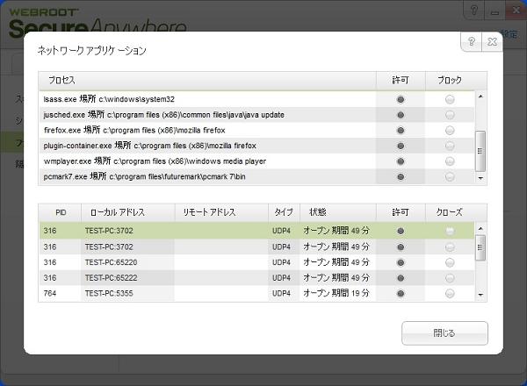This screenshot has width=527, height=386.
Task: Select block radio for wmplayer.exe
Action: pyautogui.click(x=450, y=161)
